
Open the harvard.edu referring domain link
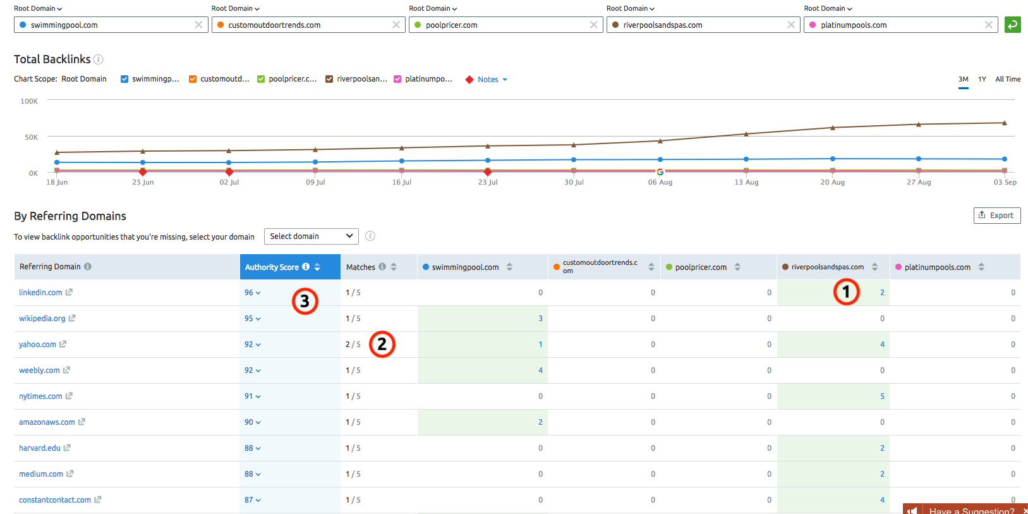40,448
